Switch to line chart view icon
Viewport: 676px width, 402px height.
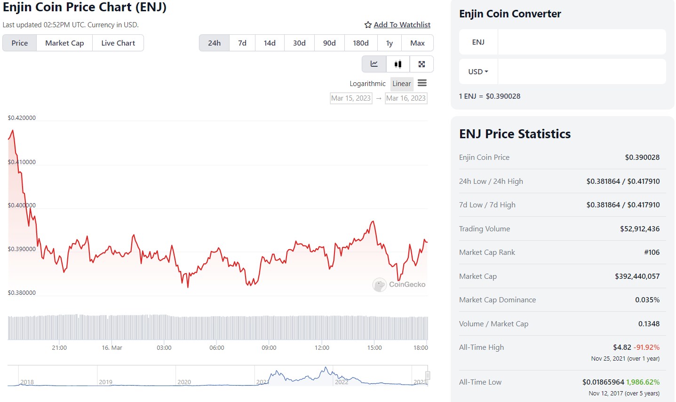[374, 64]
